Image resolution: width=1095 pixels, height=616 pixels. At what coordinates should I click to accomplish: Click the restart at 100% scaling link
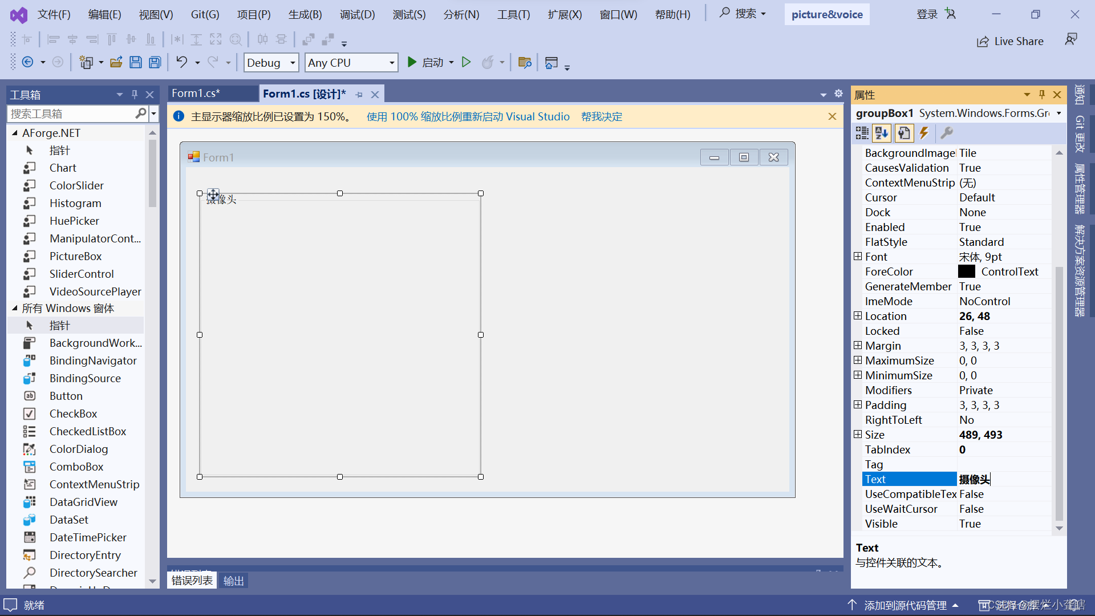468,116
